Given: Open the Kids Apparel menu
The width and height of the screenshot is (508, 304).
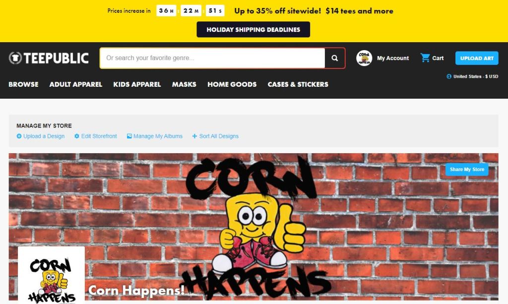Looking at the screenshot, I should point(137,84).
